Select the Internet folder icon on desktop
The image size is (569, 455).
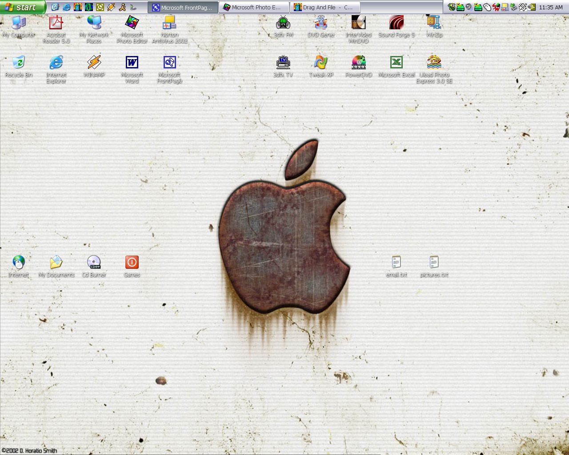tap(18, 267)
